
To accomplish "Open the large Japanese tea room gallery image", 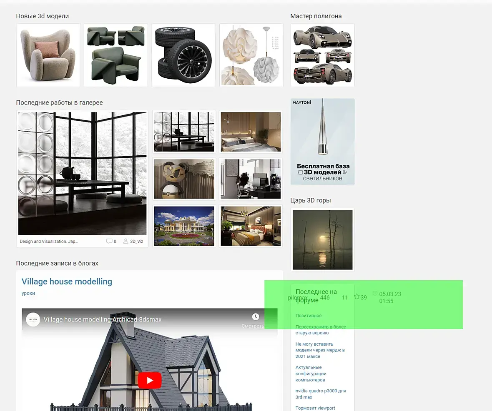I will 82,173.
